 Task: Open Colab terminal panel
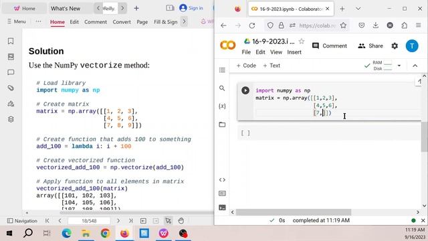coord(222,208)
